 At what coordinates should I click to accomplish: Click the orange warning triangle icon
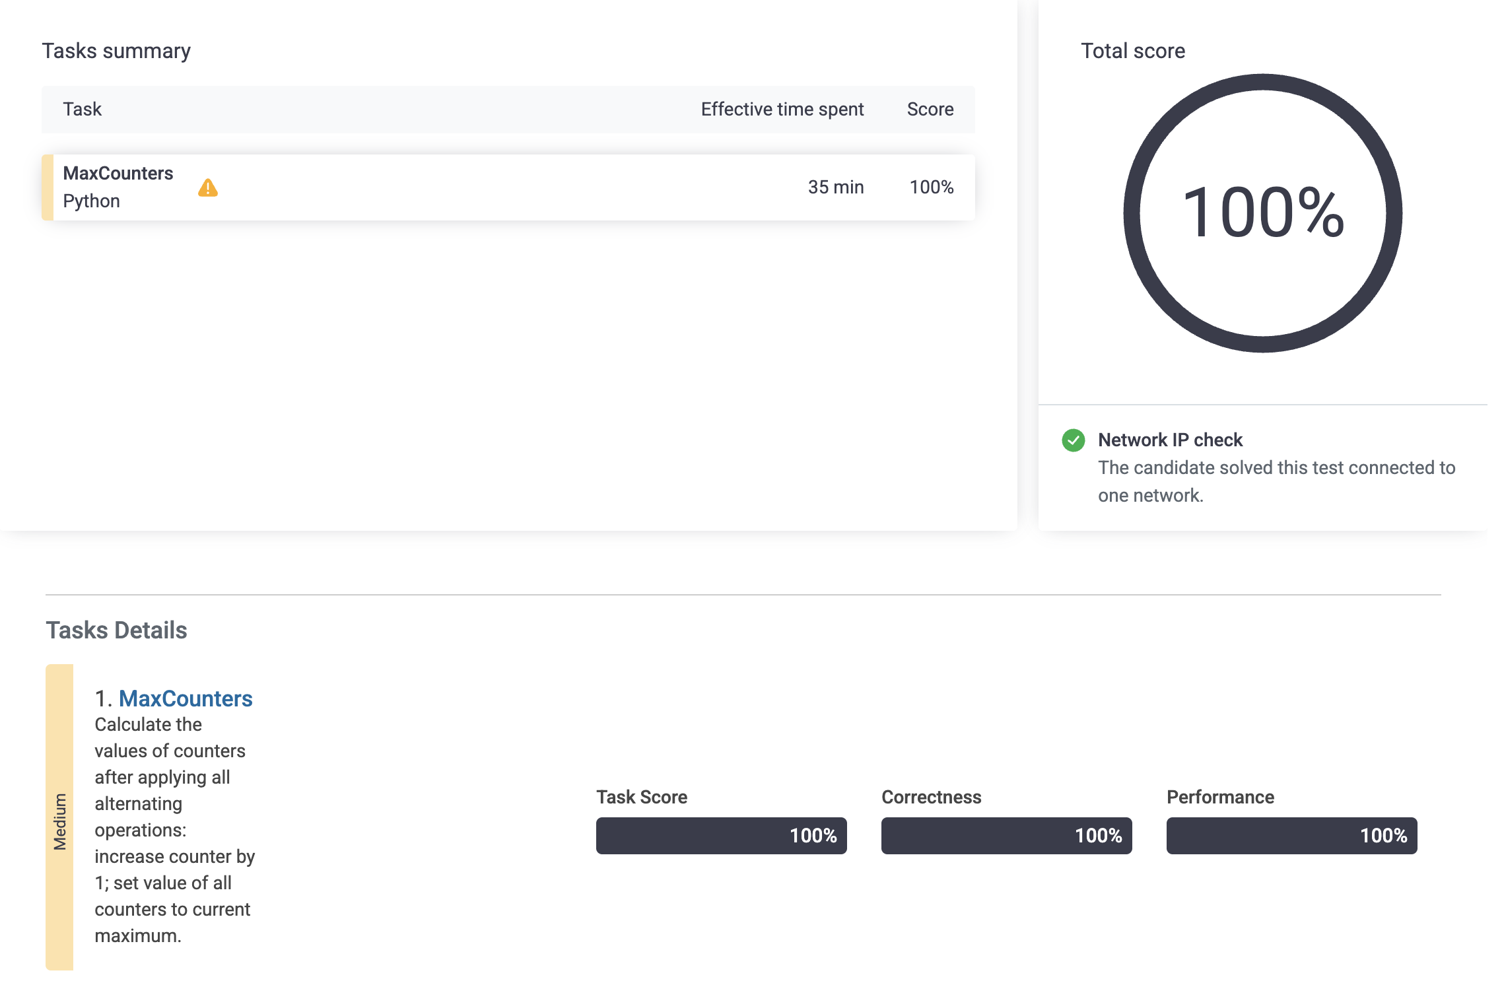[207, 188]
